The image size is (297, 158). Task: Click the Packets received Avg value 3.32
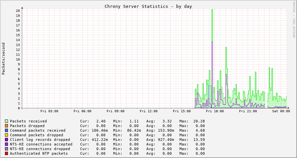[x=167, y=121]
